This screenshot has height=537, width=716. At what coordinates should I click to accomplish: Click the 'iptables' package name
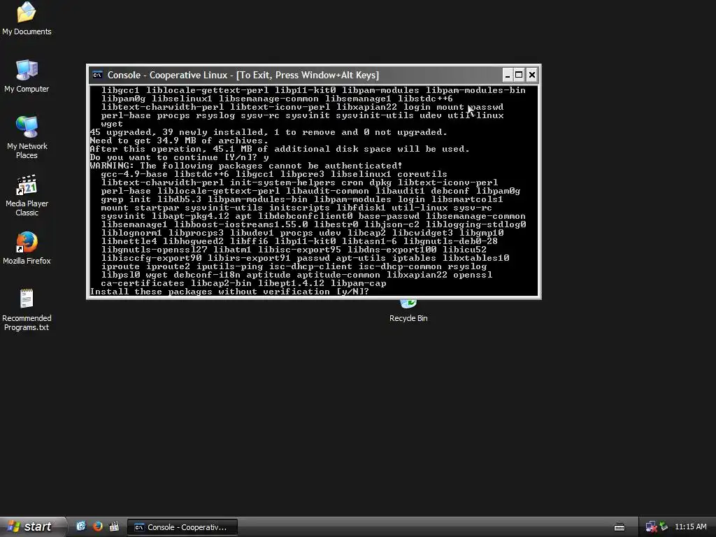[x=414, y=258]
